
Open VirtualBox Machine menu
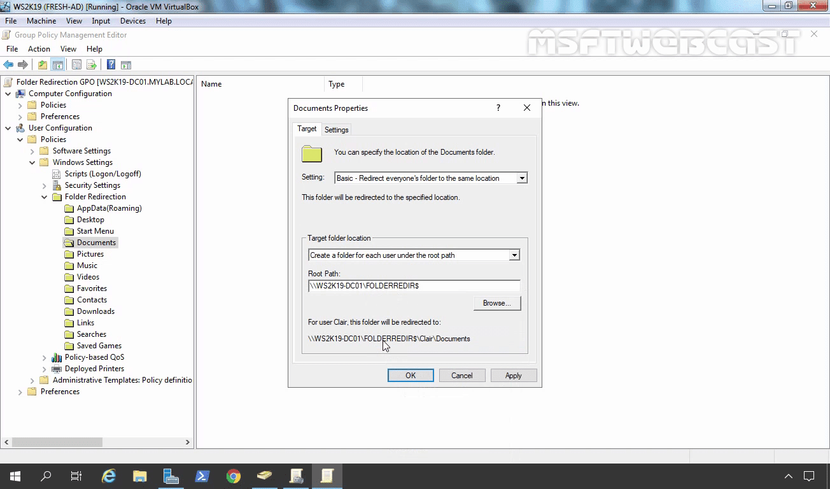point(41,21)
